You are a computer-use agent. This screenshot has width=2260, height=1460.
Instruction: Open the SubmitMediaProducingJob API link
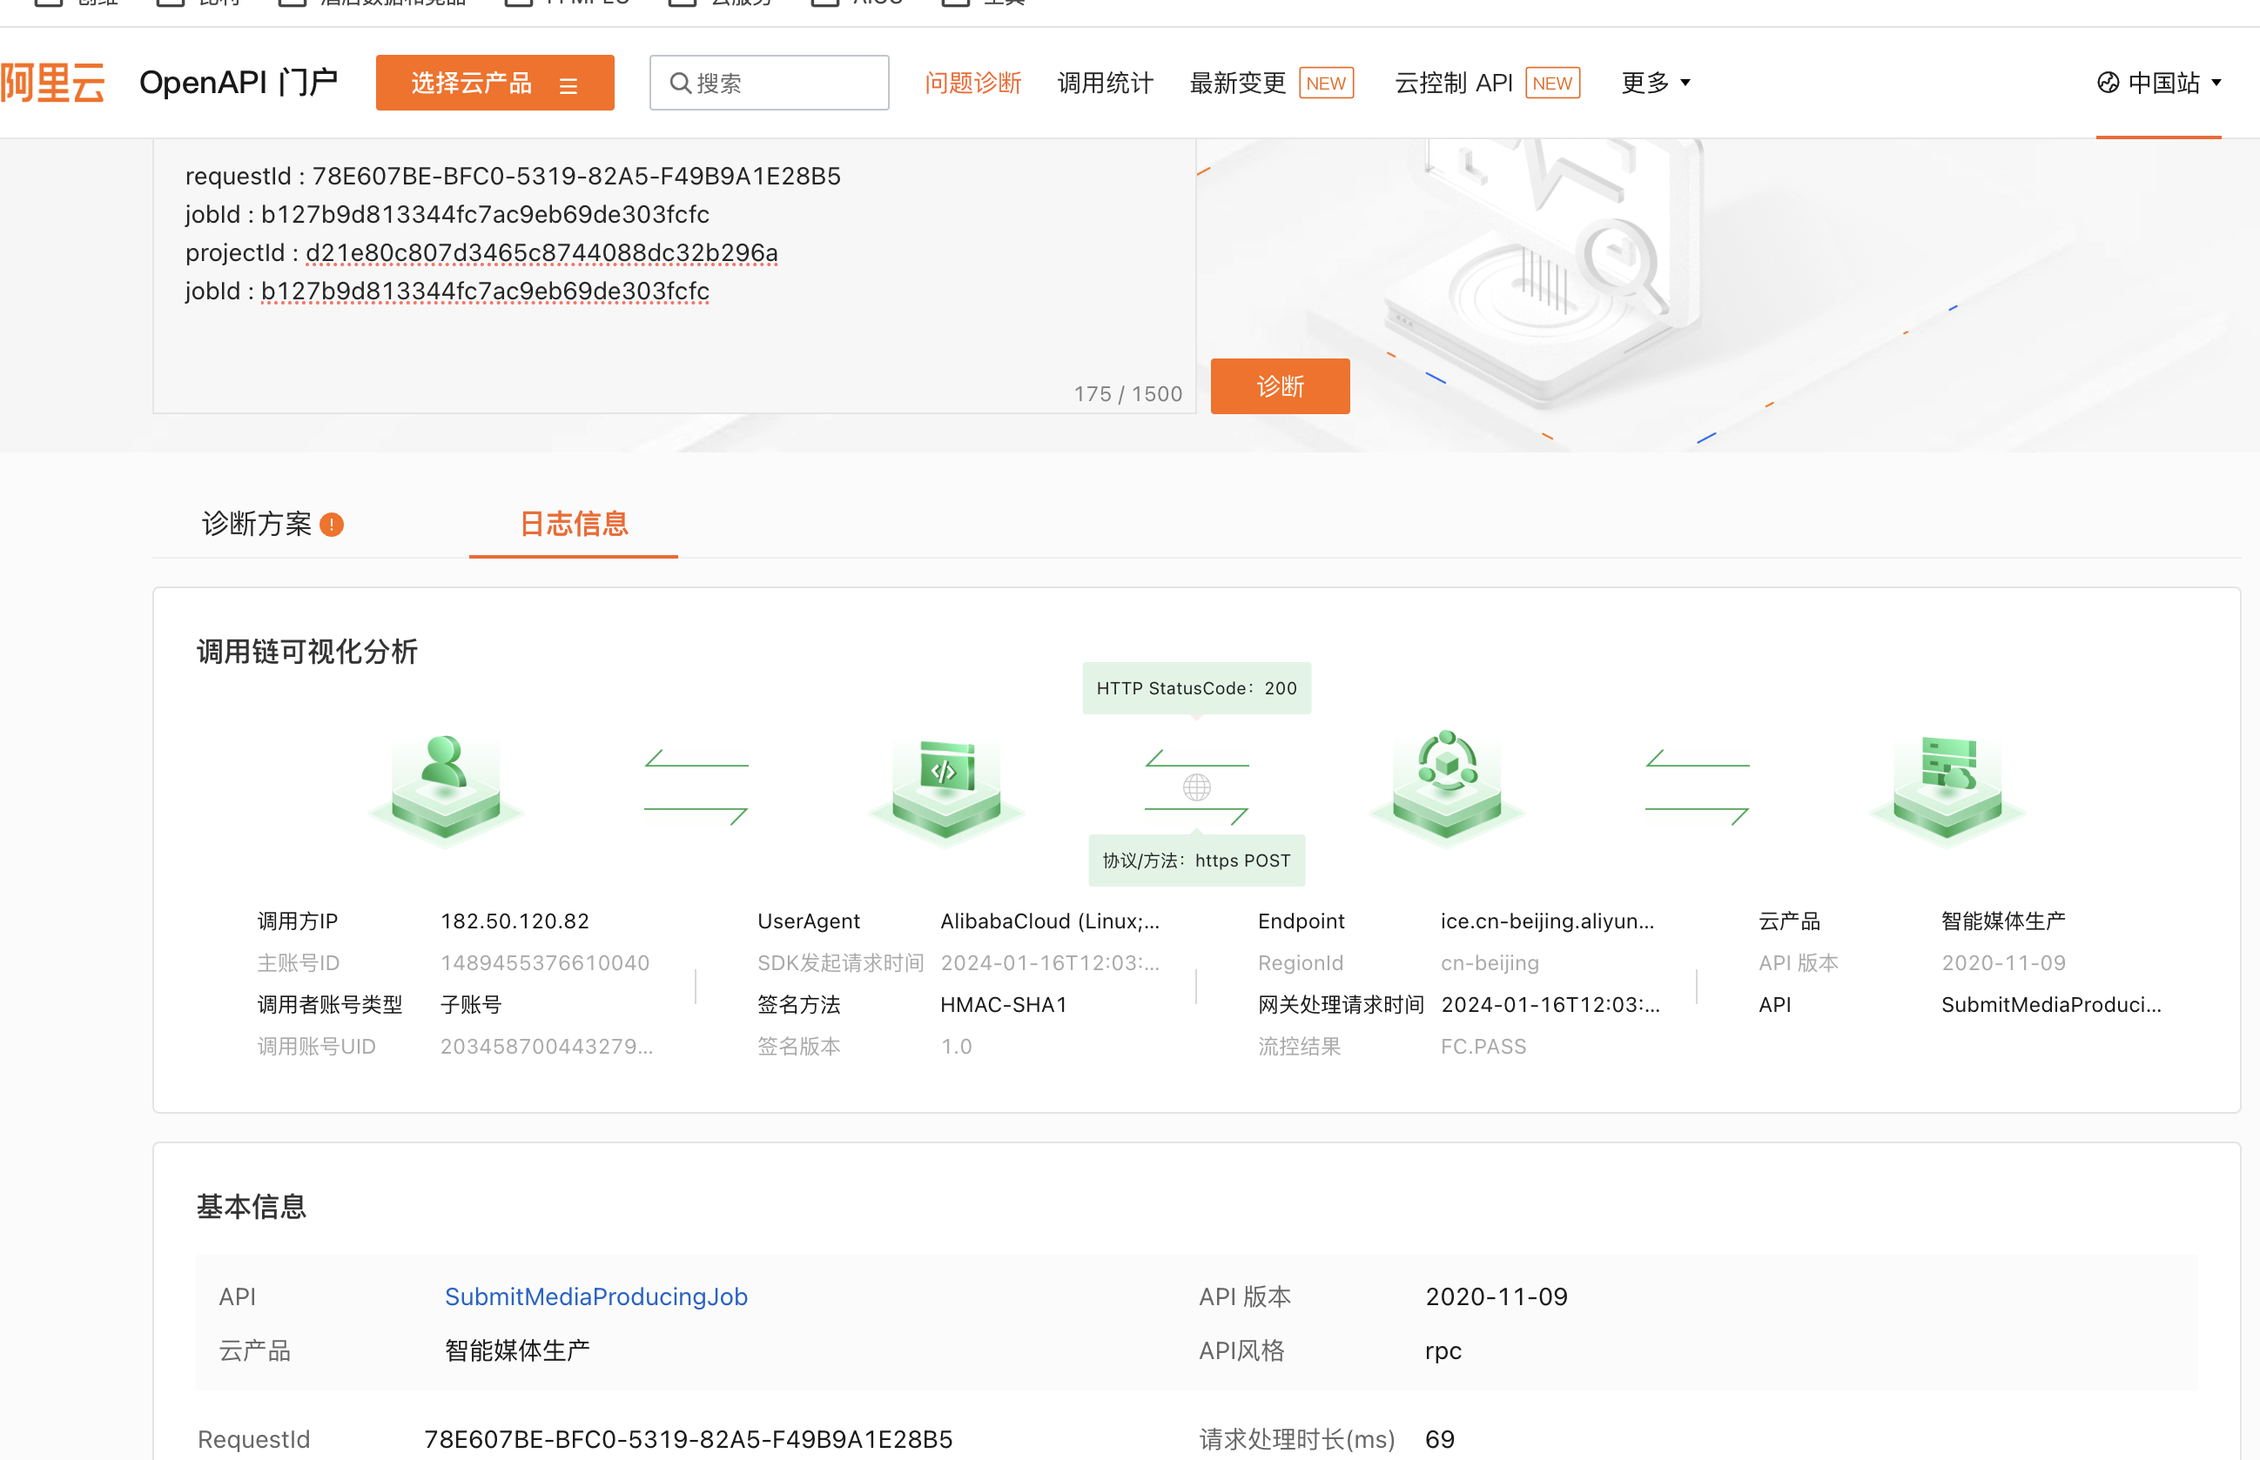596,1297
